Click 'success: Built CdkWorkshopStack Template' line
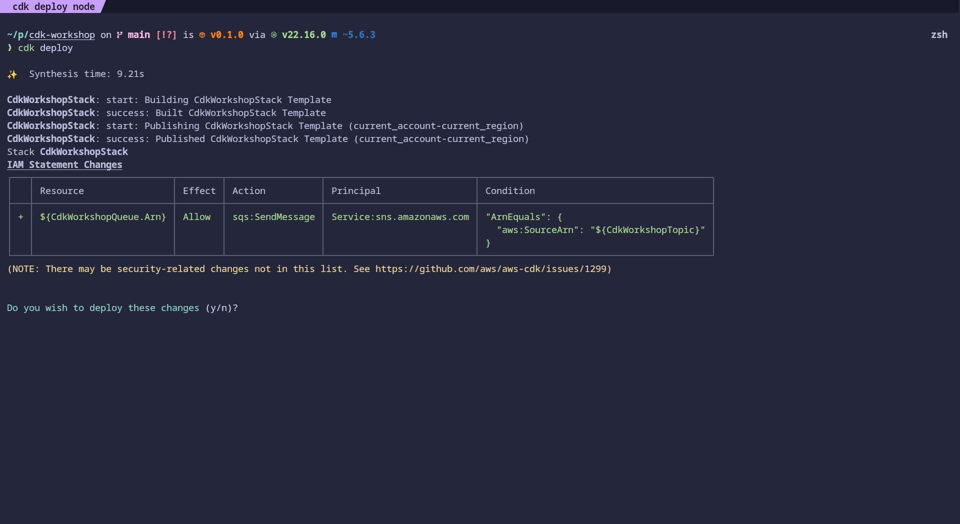The height and width of the screenshot is (524, 960). coord(216,113)
